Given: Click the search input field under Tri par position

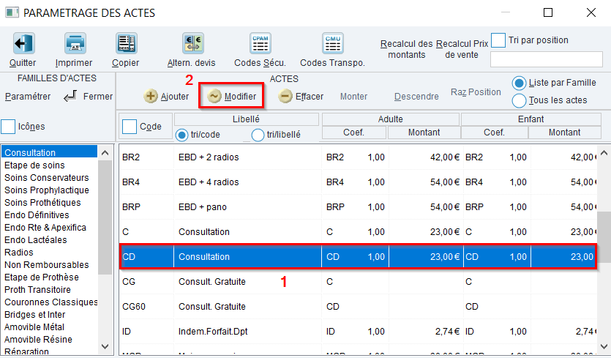Looking at the screenshot, I should (547, 59).
